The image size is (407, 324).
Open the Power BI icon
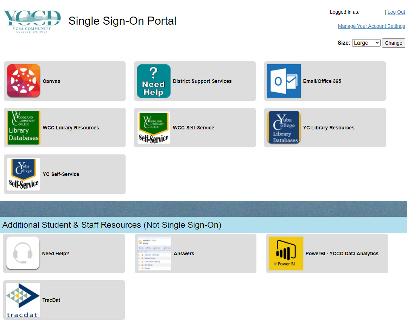[286, 253]
